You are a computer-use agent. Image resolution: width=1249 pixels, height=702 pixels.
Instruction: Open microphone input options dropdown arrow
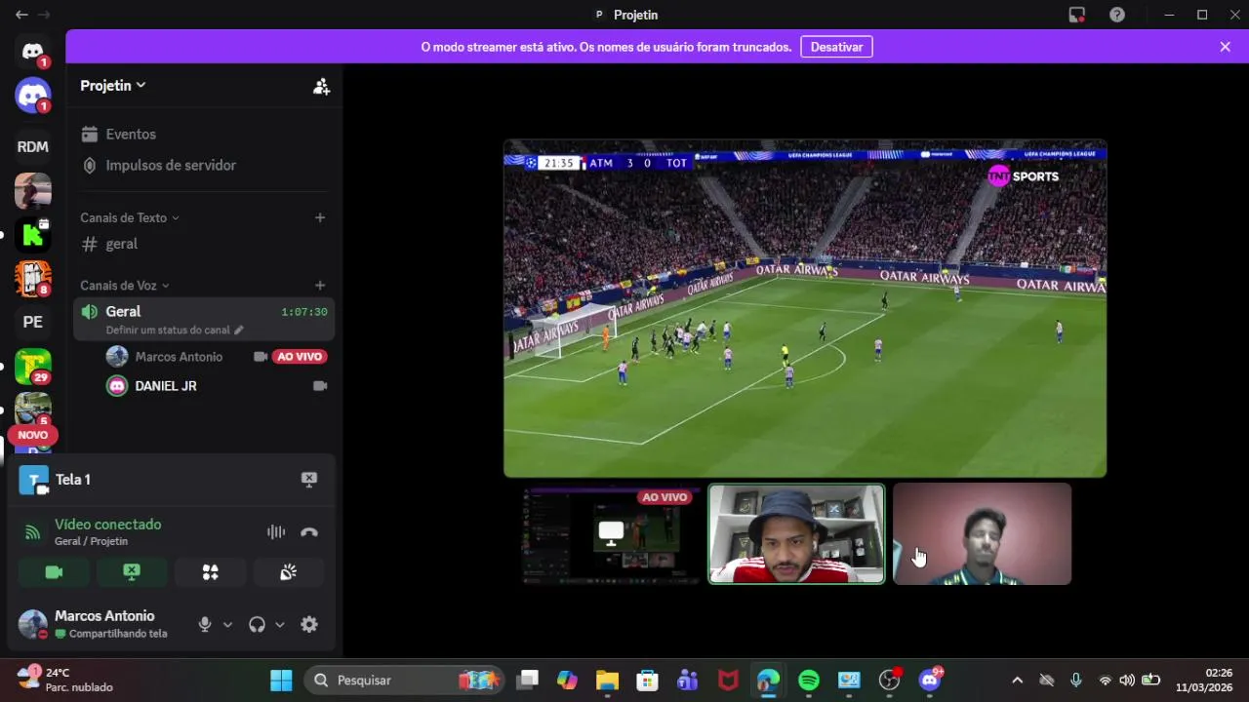pyautogui.click(x=227, y=625)
